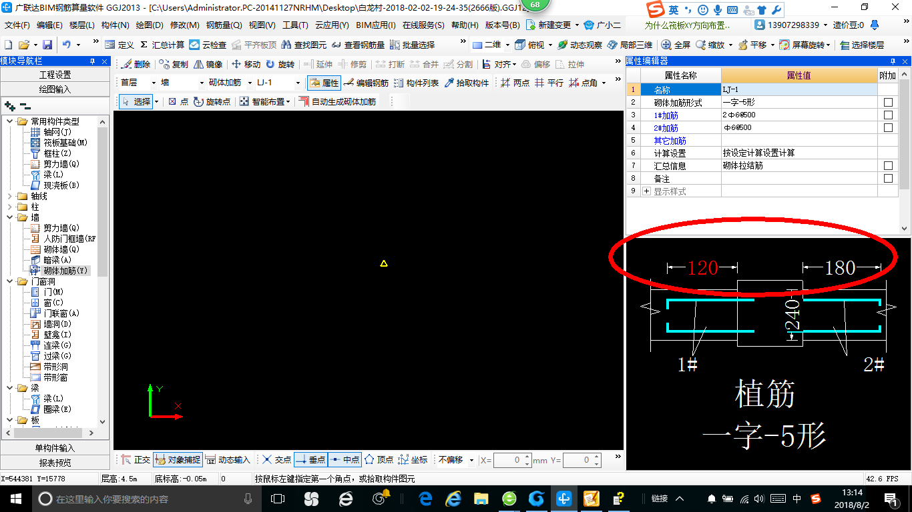The image size is (912, 512).
Task: Click Cortana search box in taskbar
Action: (146, 498)
